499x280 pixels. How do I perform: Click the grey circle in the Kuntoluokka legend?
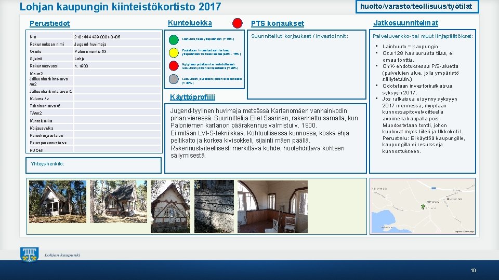[x=174, y=79]
